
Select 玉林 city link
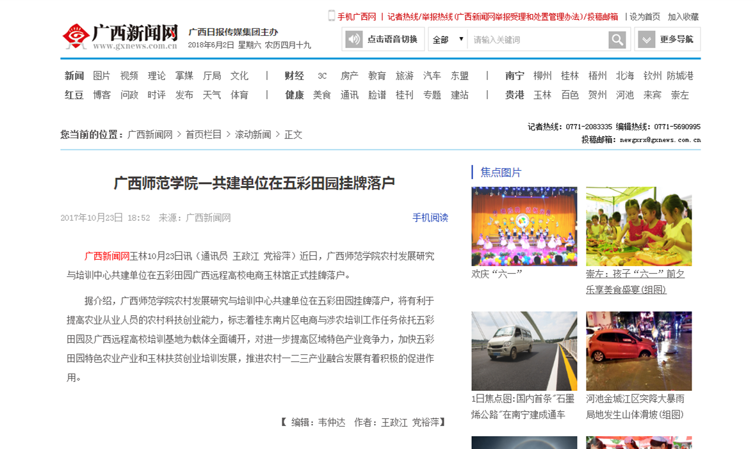pyautogui.click(x=542, y=95)
